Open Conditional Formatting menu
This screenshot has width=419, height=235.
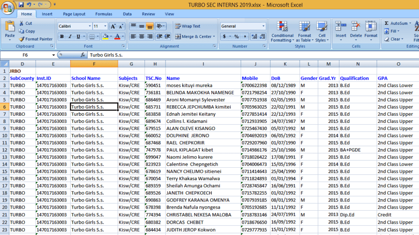tap(282, 31)
